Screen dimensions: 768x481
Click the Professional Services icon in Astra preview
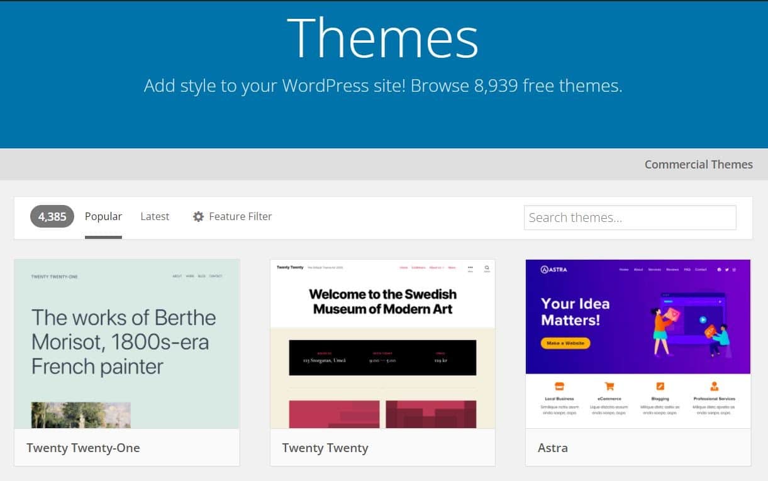point(713,385)
